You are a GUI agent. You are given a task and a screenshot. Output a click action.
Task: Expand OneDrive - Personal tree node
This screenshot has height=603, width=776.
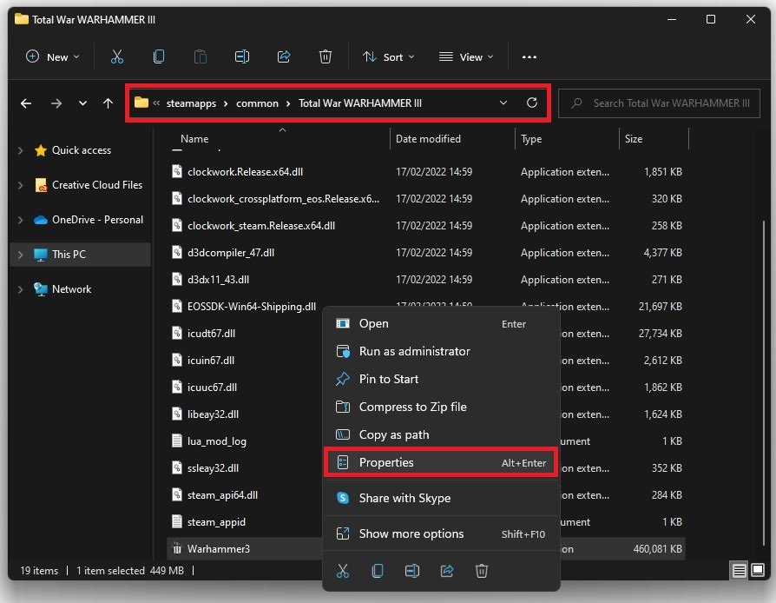[x=20, y=220]
